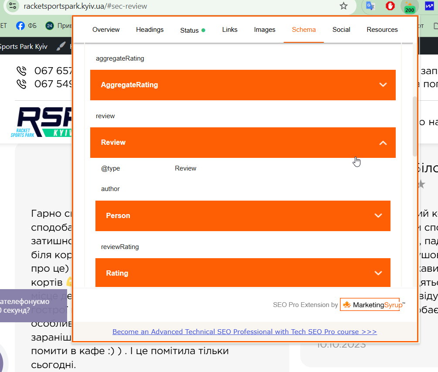The image size is (438, 372).
Task: Collapse the Review section chevron
Action: 383,143
